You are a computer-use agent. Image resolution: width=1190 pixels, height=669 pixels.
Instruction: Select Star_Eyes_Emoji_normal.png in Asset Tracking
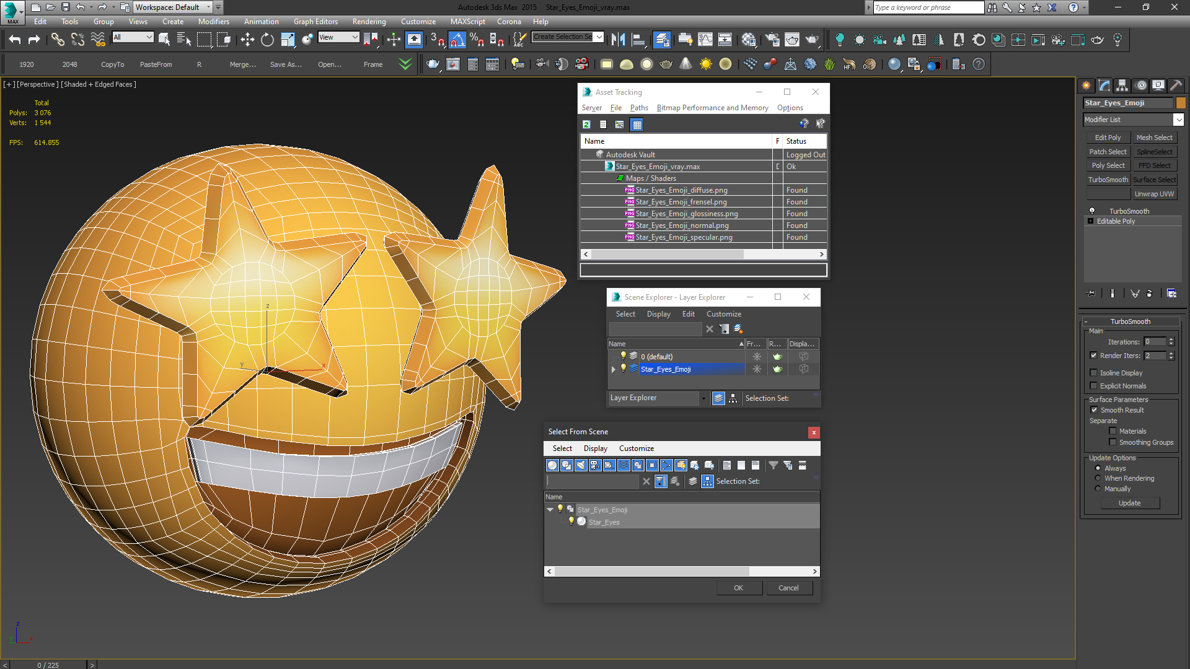[x=682, y=225]
